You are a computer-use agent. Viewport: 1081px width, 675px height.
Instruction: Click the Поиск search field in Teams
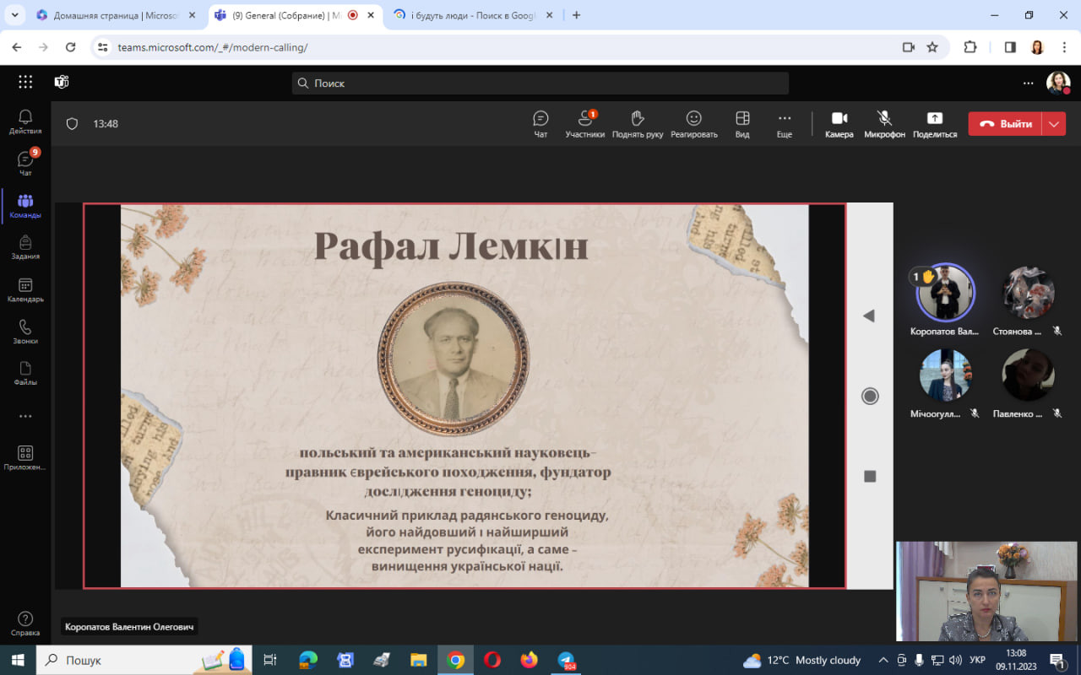(540, 83)
